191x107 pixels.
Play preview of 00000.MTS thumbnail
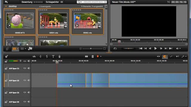[9, 26]
